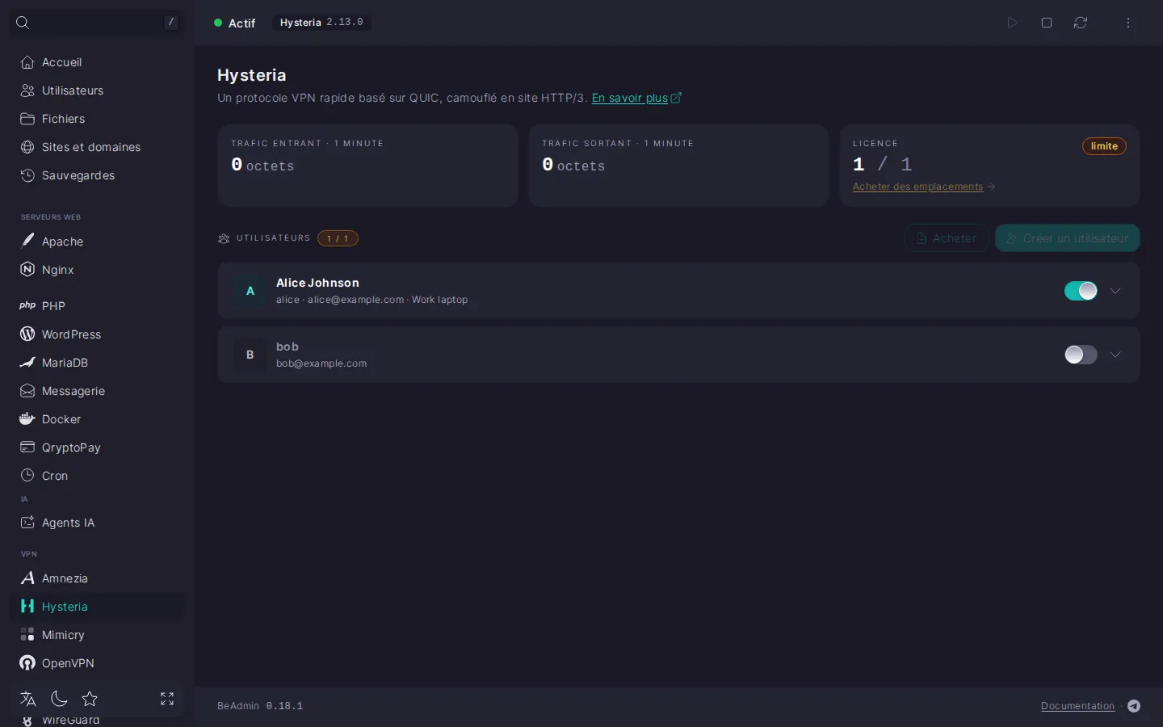1163x727 pixels.
Task: Open Accueil in the sidebar
Action: coord(97,62)
